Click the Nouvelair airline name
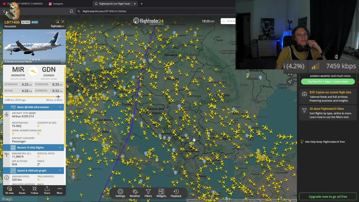Image resolution: width=359 pixels, height=202 pixels. (10, 26)
